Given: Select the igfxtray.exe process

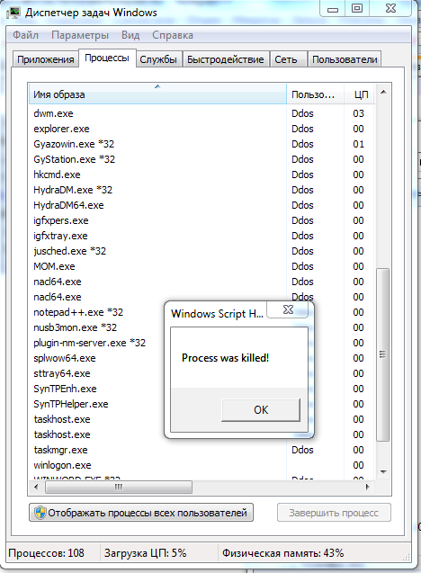Looking at the screenshot, I should [202, 236].
